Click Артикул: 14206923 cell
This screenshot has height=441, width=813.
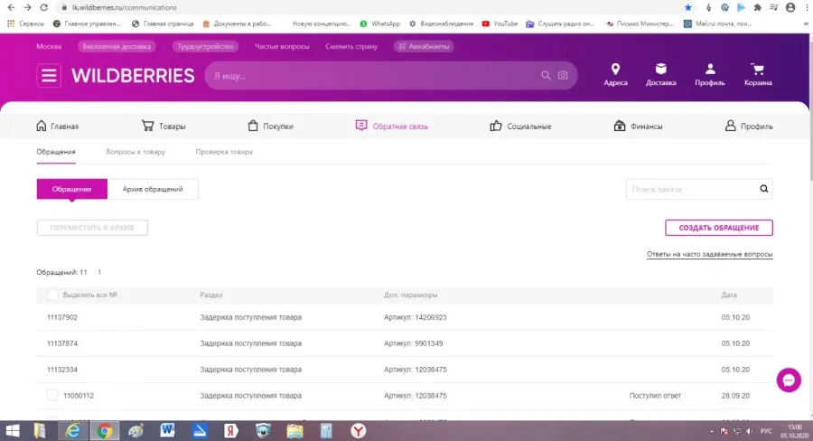(x=415, y=317)
